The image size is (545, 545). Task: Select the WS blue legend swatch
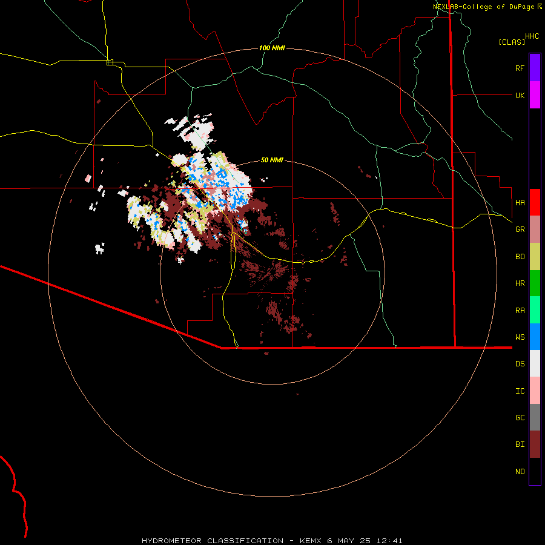(535, 337)
